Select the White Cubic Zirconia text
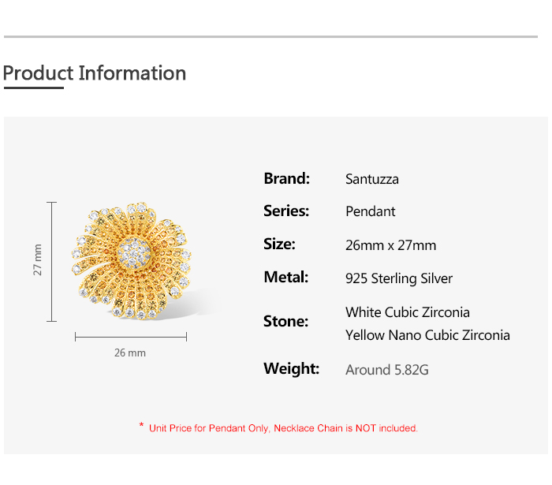This screenshot has height=485, width=552. 408,312
